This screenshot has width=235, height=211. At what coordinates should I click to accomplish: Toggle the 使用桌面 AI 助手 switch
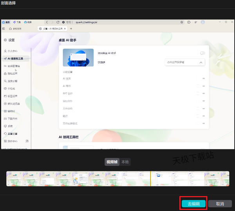click(x=202, y=53)
